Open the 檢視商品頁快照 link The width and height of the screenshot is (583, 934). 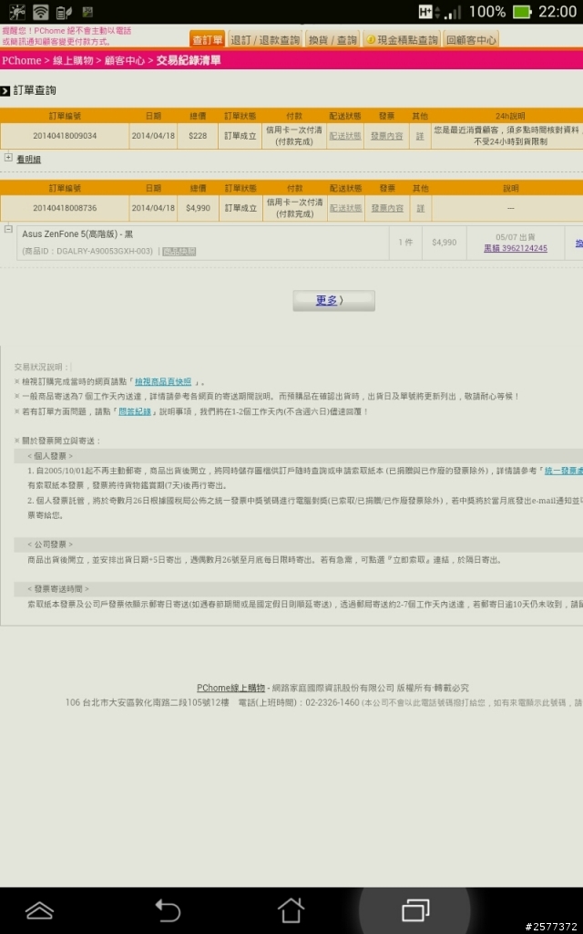coord(163,382)
